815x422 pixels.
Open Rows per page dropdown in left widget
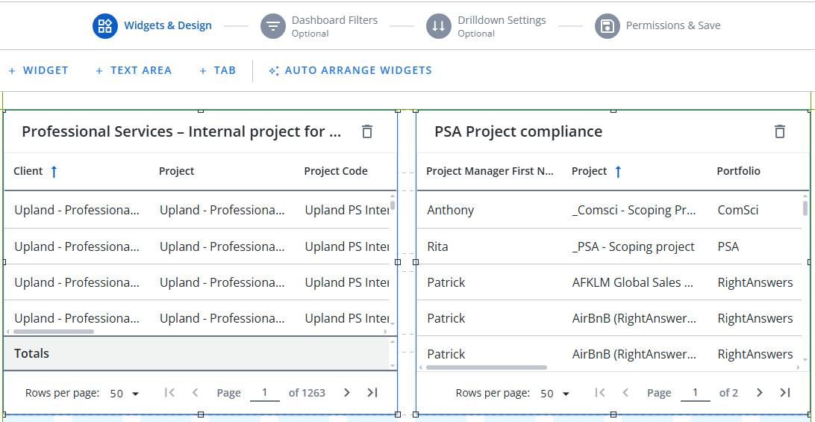click(125, 394)
